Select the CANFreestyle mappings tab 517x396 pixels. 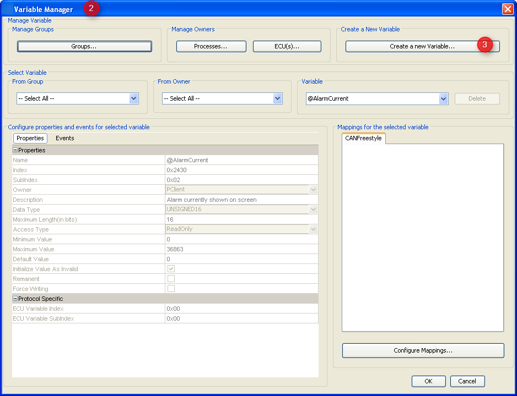(363, 139)
